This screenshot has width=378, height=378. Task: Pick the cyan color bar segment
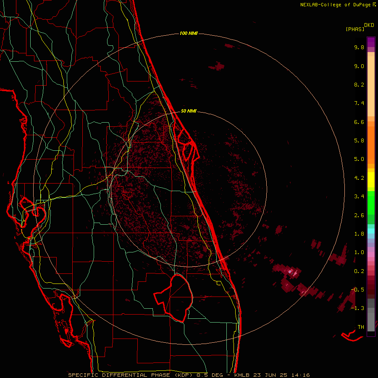[x=371, y=231]
